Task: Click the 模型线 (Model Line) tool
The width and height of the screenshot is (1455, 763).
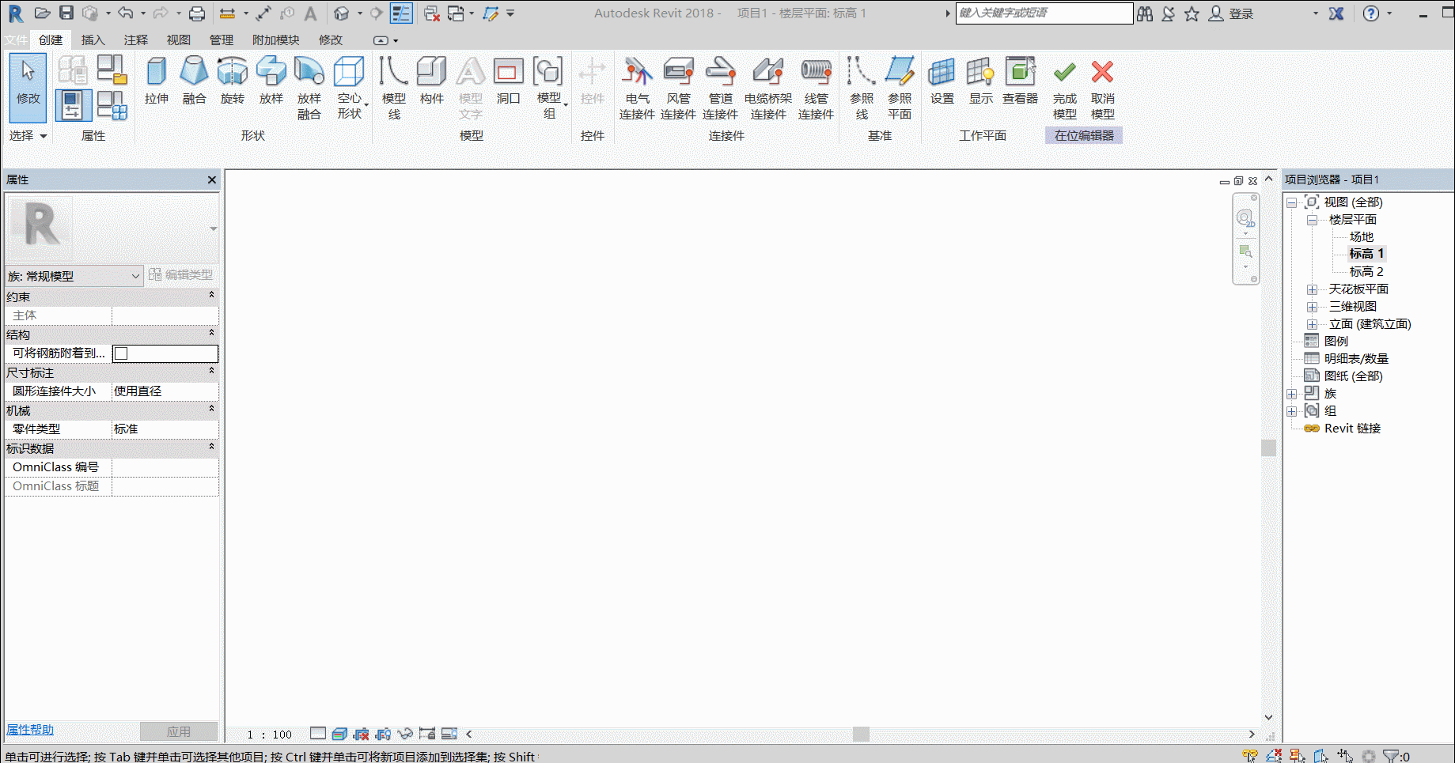Action: click(x=394, y=88)
